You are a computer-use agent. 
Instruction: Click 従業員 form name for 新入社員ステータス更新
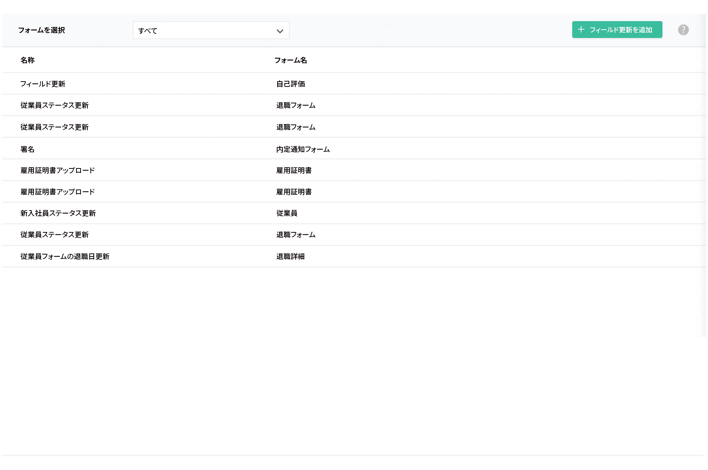(286, 213)
